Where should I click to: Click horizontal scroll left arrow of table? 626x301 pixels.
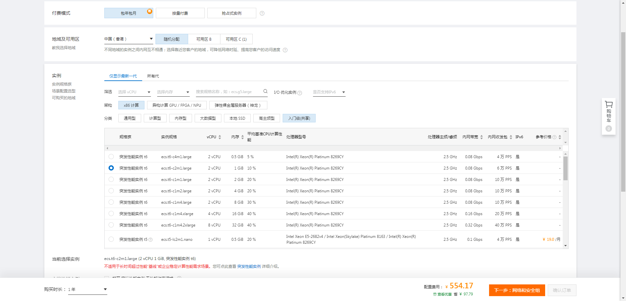107,148
